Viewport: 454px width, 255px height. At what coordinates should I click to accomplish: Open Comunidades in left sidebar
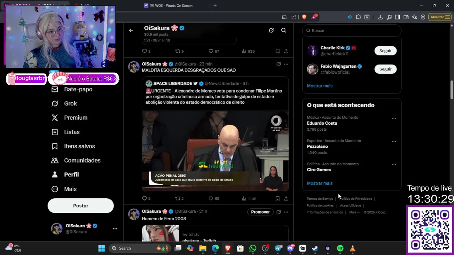pyautogui.click(x=76, y=160)
